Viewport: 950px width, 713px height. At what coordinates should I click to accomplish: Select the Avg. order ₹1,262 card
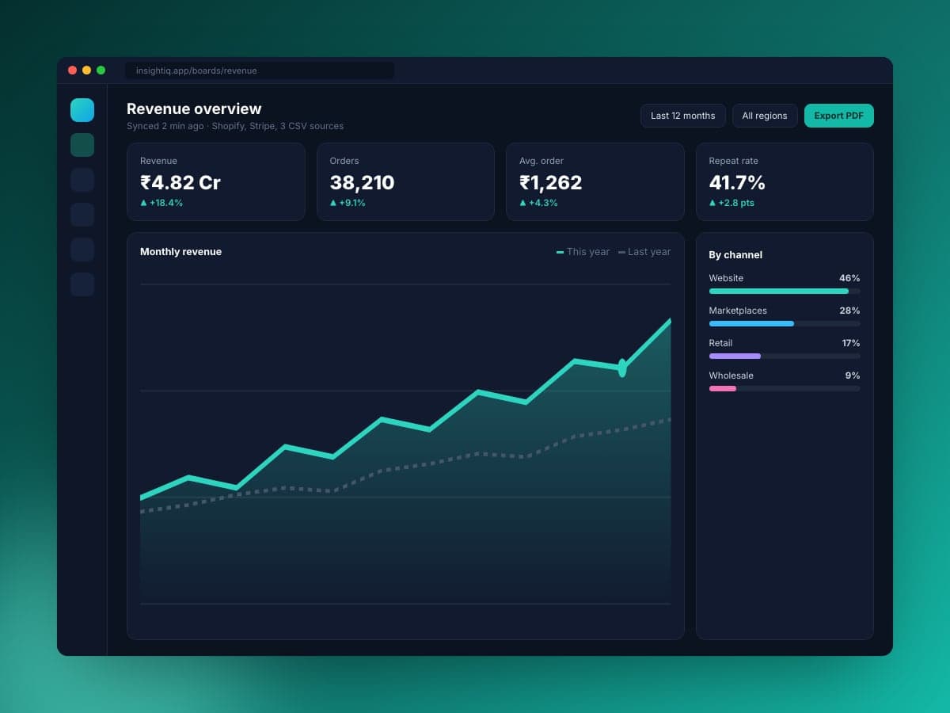tap(595, 181)
